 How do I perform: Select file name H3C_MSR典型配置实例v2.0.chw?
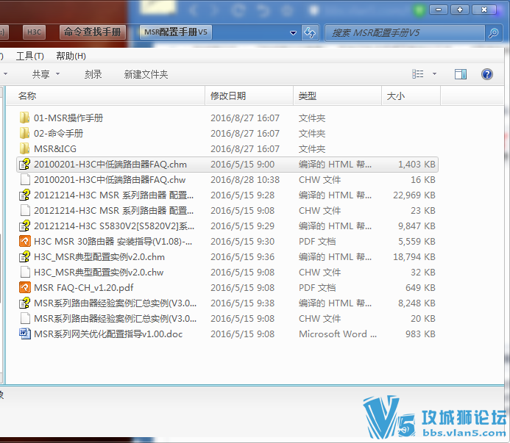[x=99, y=272]
